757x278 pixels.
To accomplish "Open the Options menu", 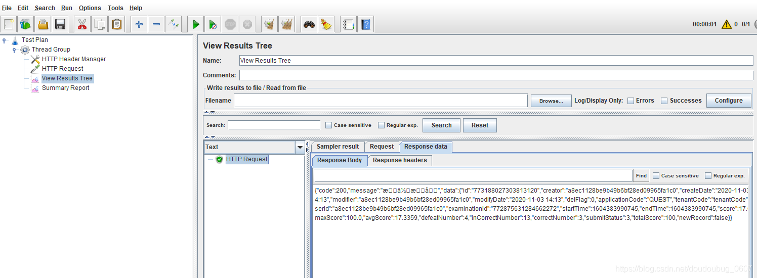I will click(90, 8).
